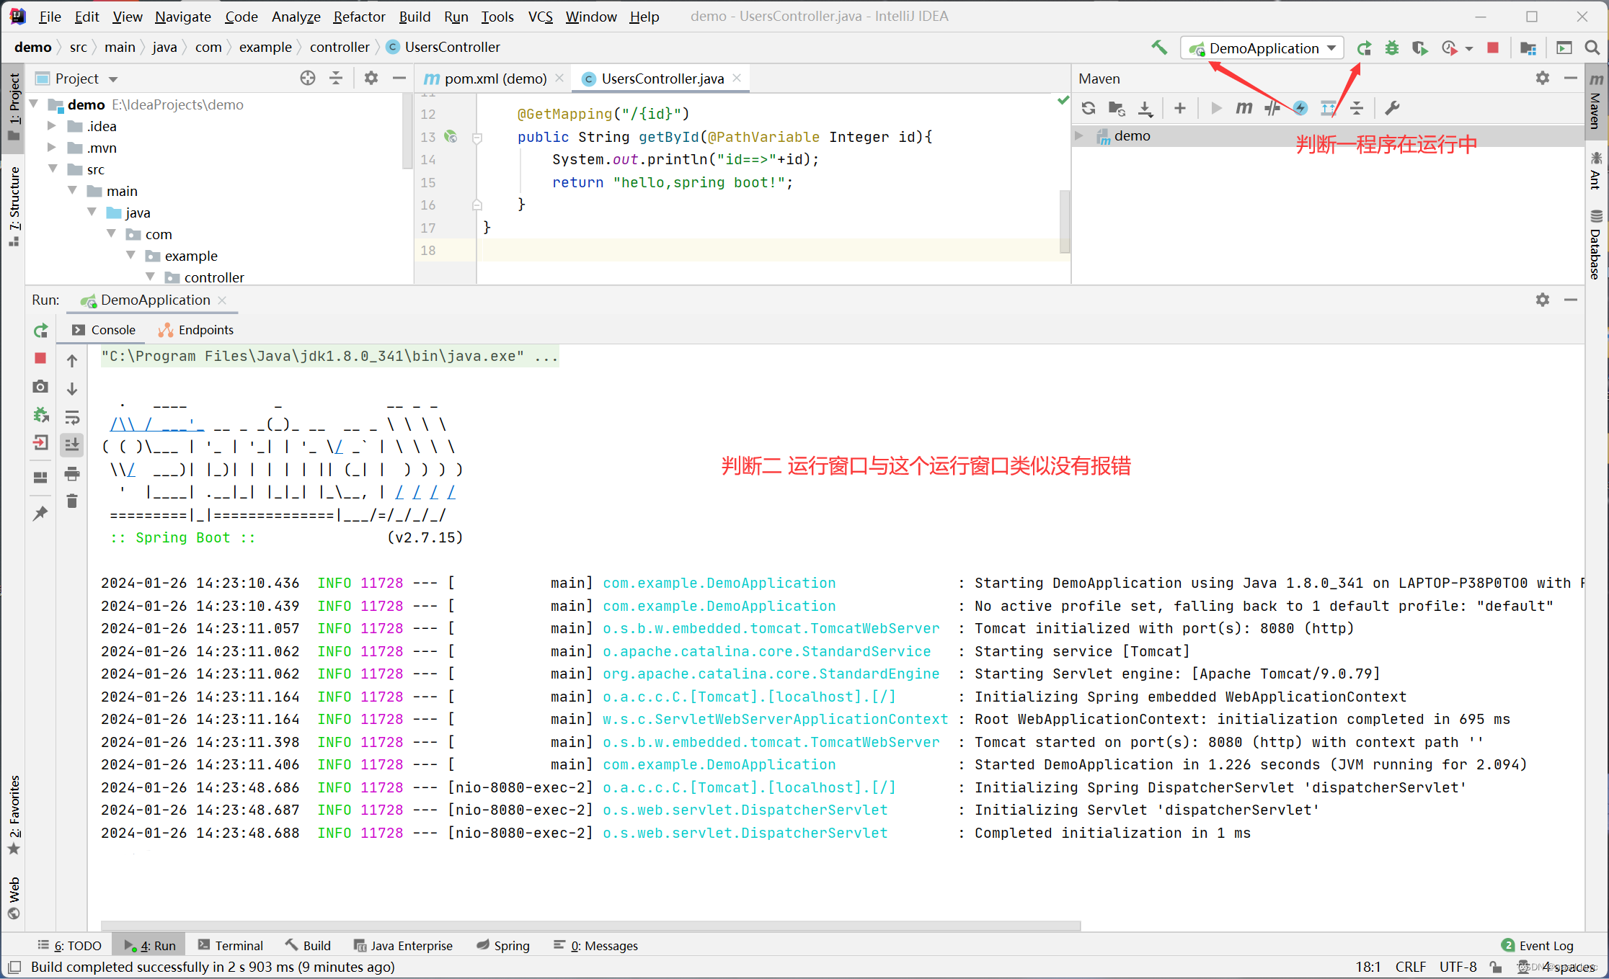Toggle the Maven side tool window
Viewport: 1609px width, 979px height.
pos(1596,102)
